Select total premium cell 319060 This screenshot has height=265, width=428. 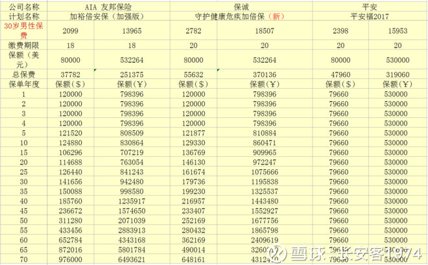tap(398, 74)
